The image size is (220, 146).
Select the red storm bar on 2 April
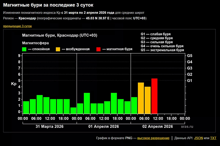click(x=154, y=96)
